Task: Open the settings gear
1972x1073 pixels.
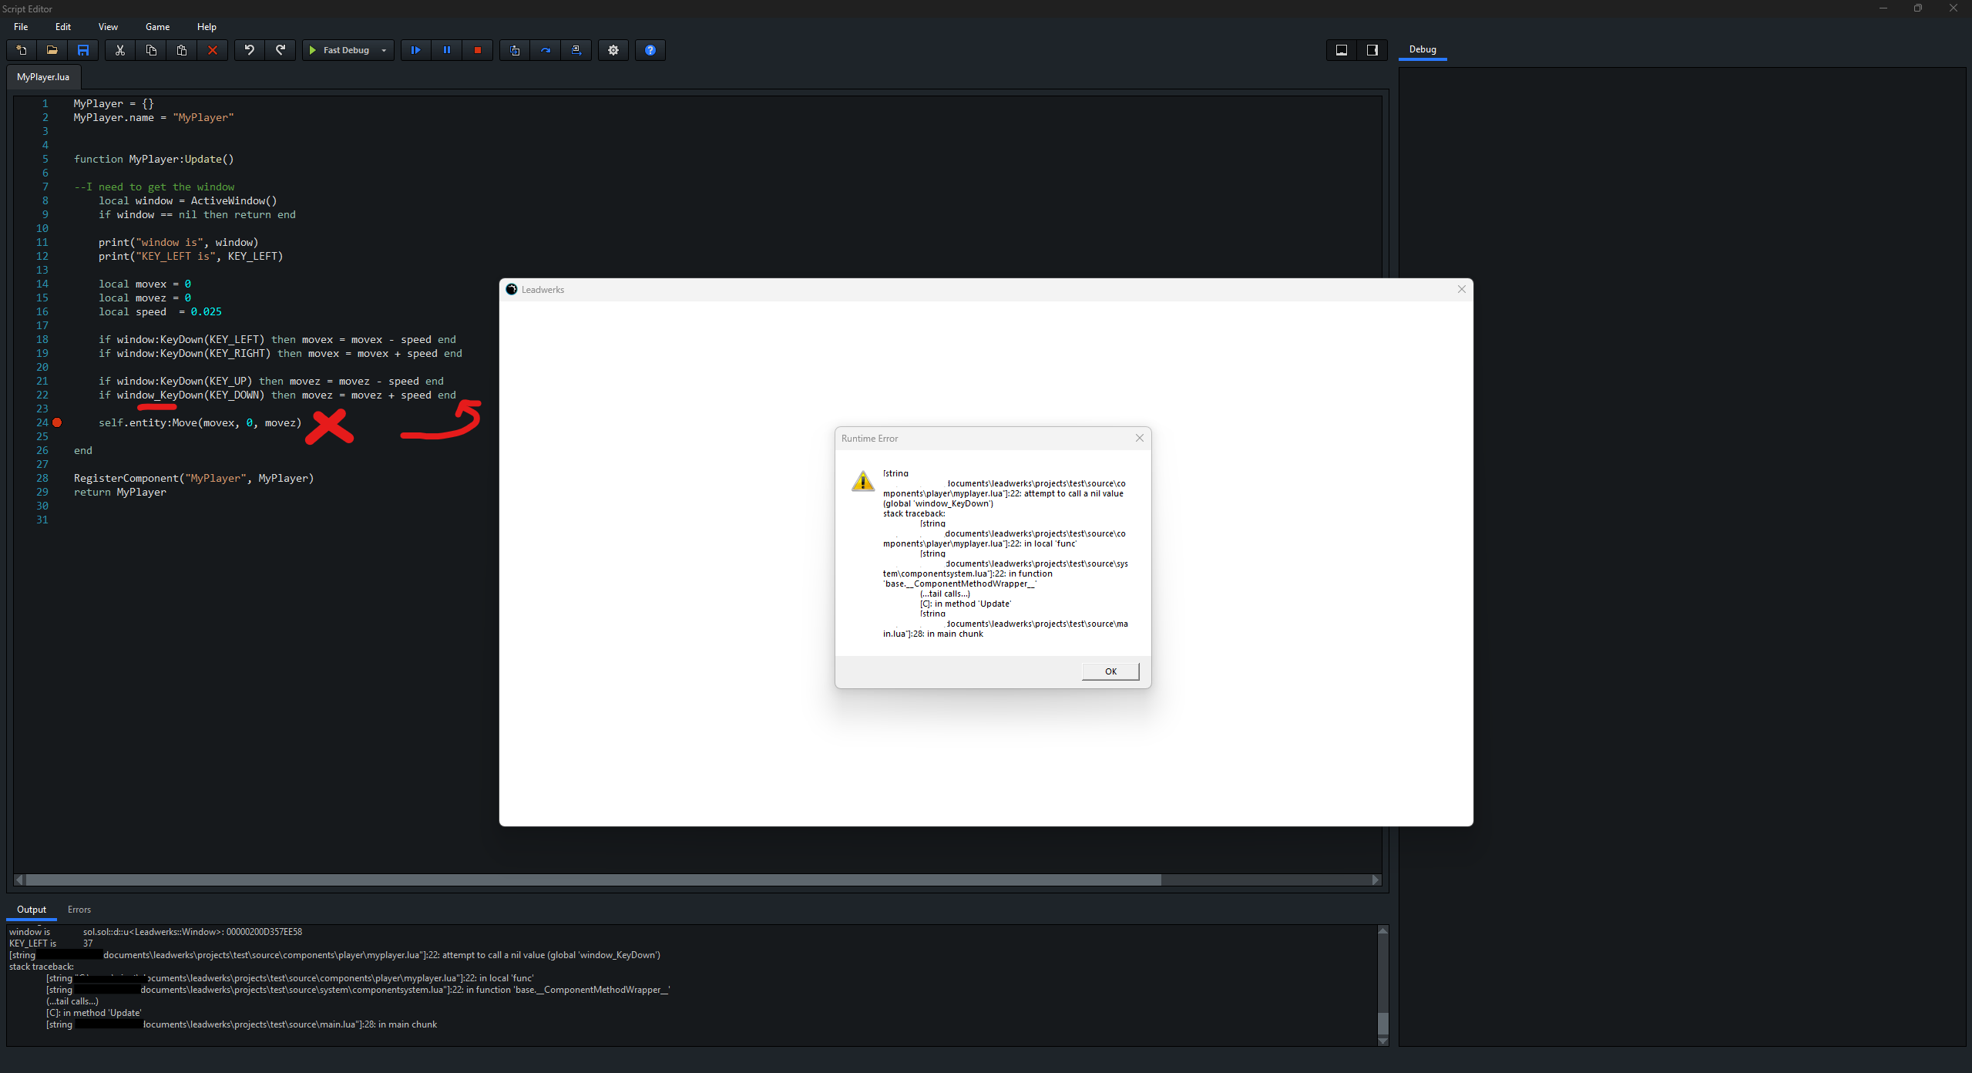Action: coord(613,50)
